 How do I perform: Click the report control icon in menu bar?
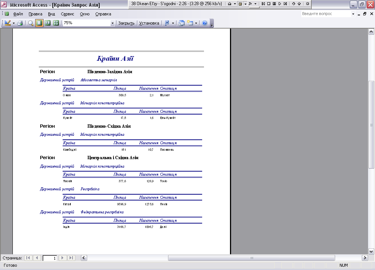tap(7, 14)
